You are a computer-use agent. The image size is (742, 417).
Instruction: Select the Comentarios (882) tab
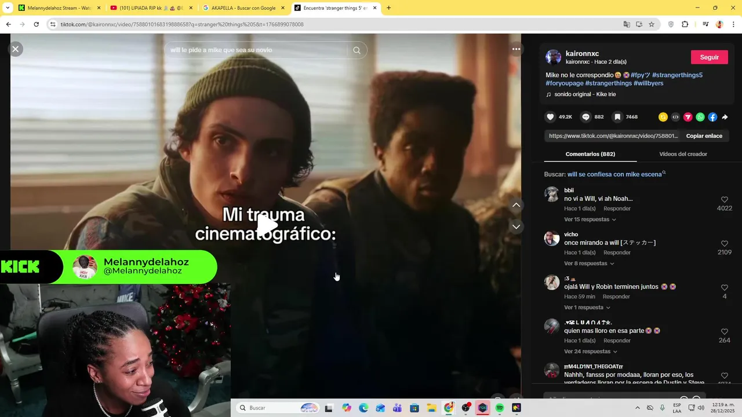click(590, 154)
